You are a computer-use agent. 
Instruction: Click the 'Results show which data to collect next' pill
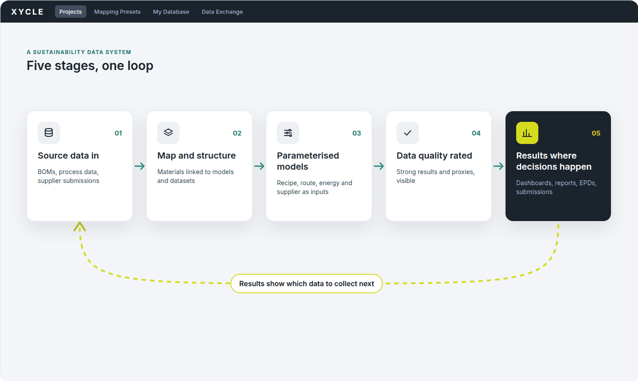(307, 284)
